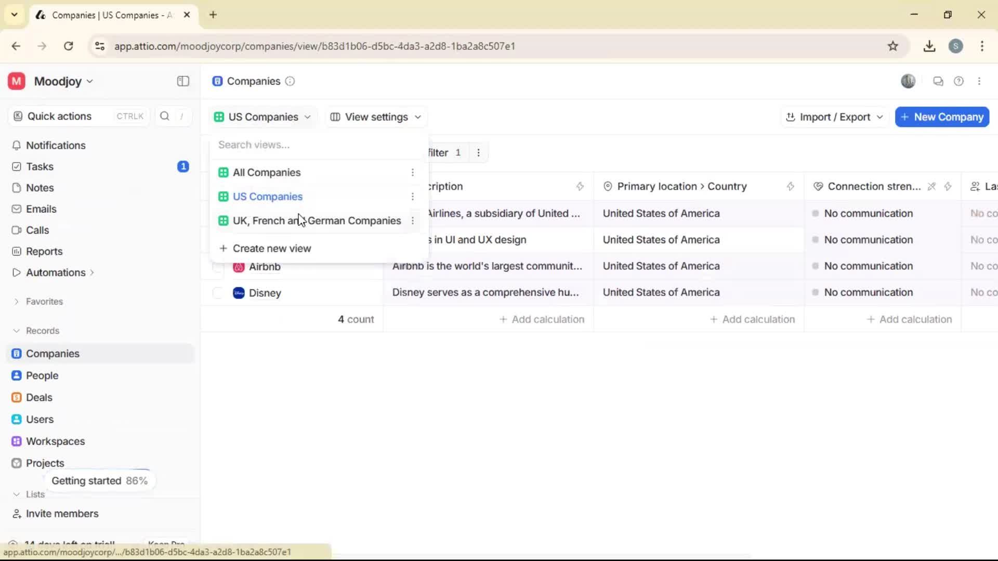The width and height of the screenshot is (998, 561).
Task: Click New Company button
Action: (942, 117)
